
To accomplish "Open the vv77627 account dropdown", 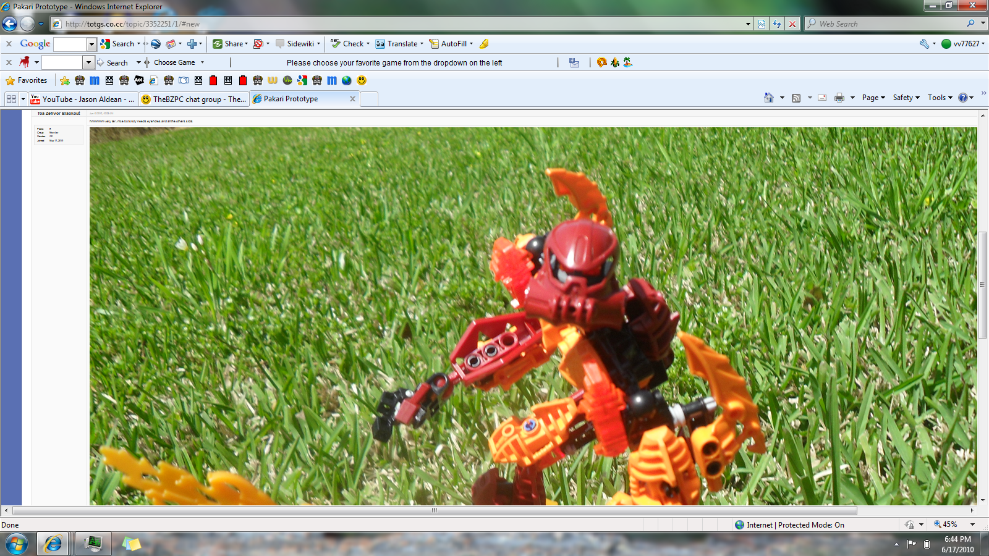I will coord(963,44).
